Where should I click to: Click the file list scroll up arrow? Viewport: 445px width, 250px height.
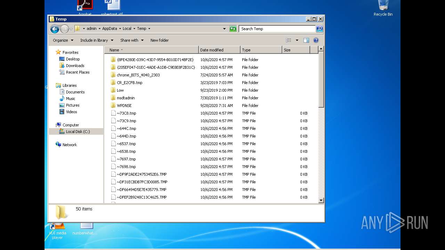coord(321,49)
